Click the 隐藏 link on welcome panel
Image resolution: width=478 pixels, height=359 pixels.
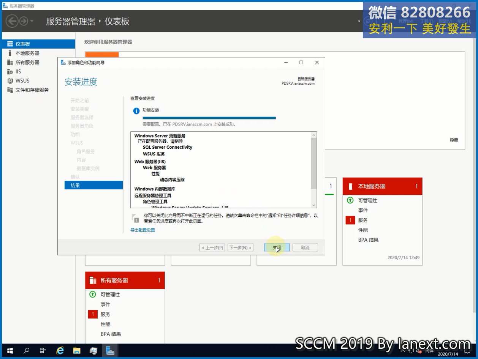(454, 140)
